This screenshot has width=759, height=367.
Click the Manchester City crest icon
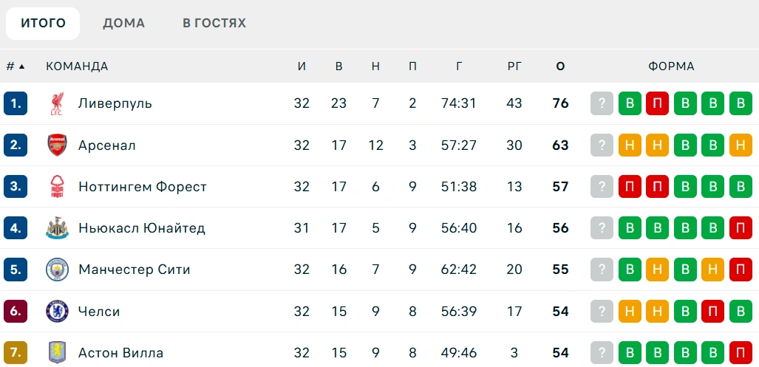point(57,270)
